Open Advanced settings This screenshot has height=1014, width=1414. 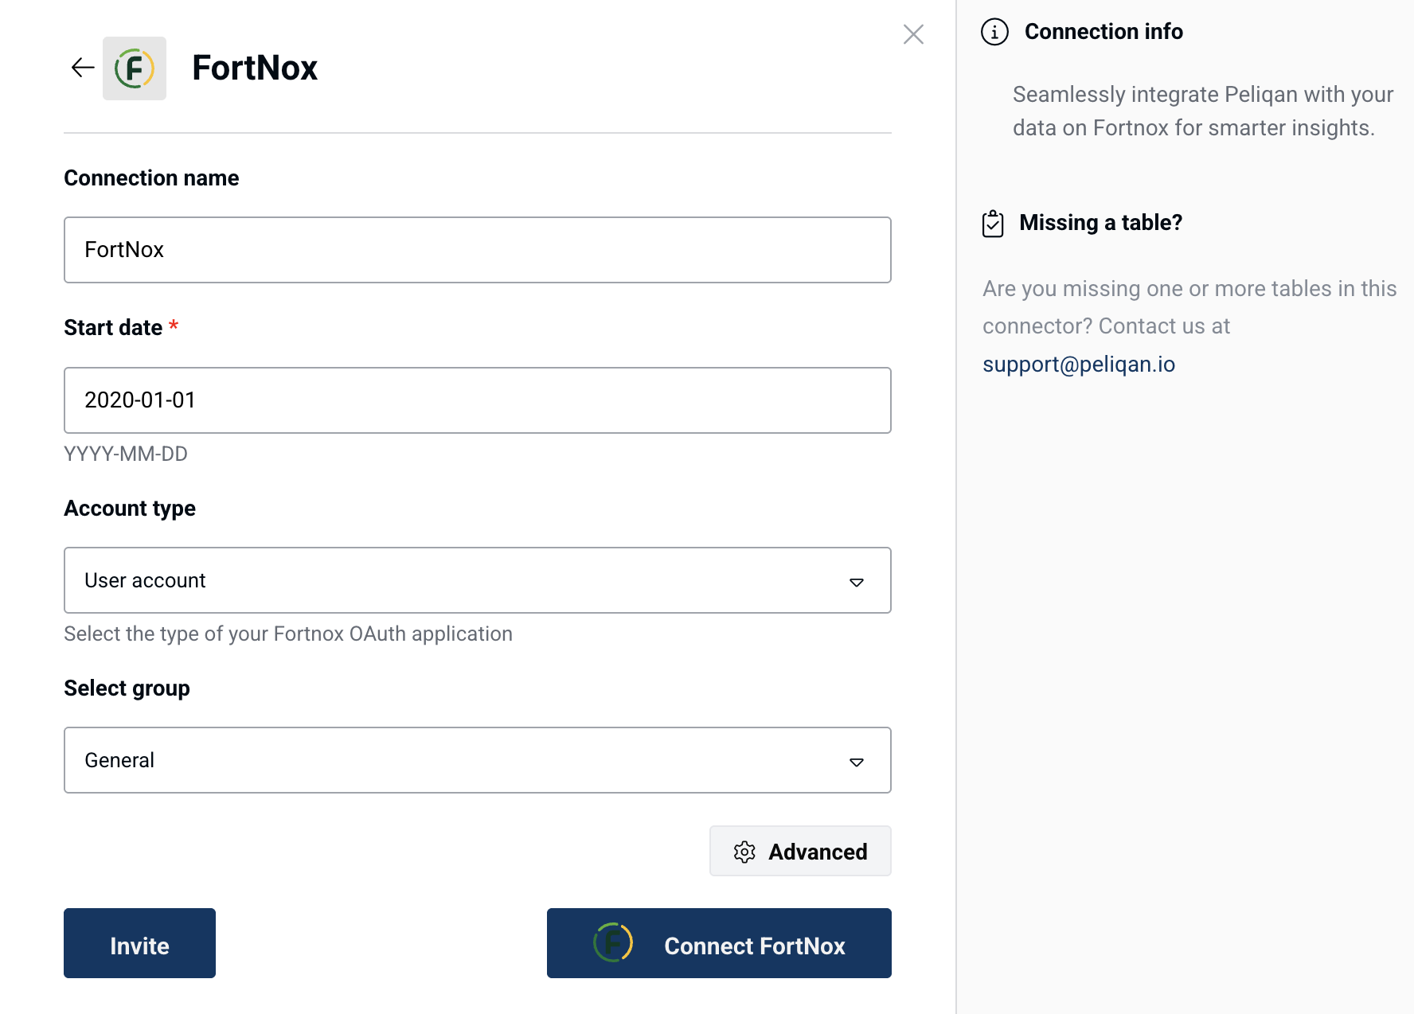(x=800, y=851)
